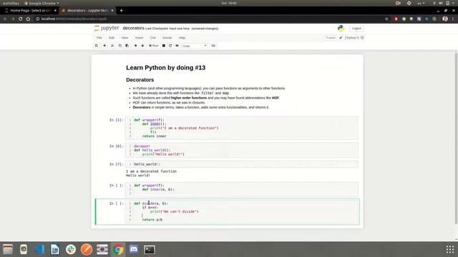Click the Logout button
Viewport: 458px width, 257px height.
click(356, 29)
